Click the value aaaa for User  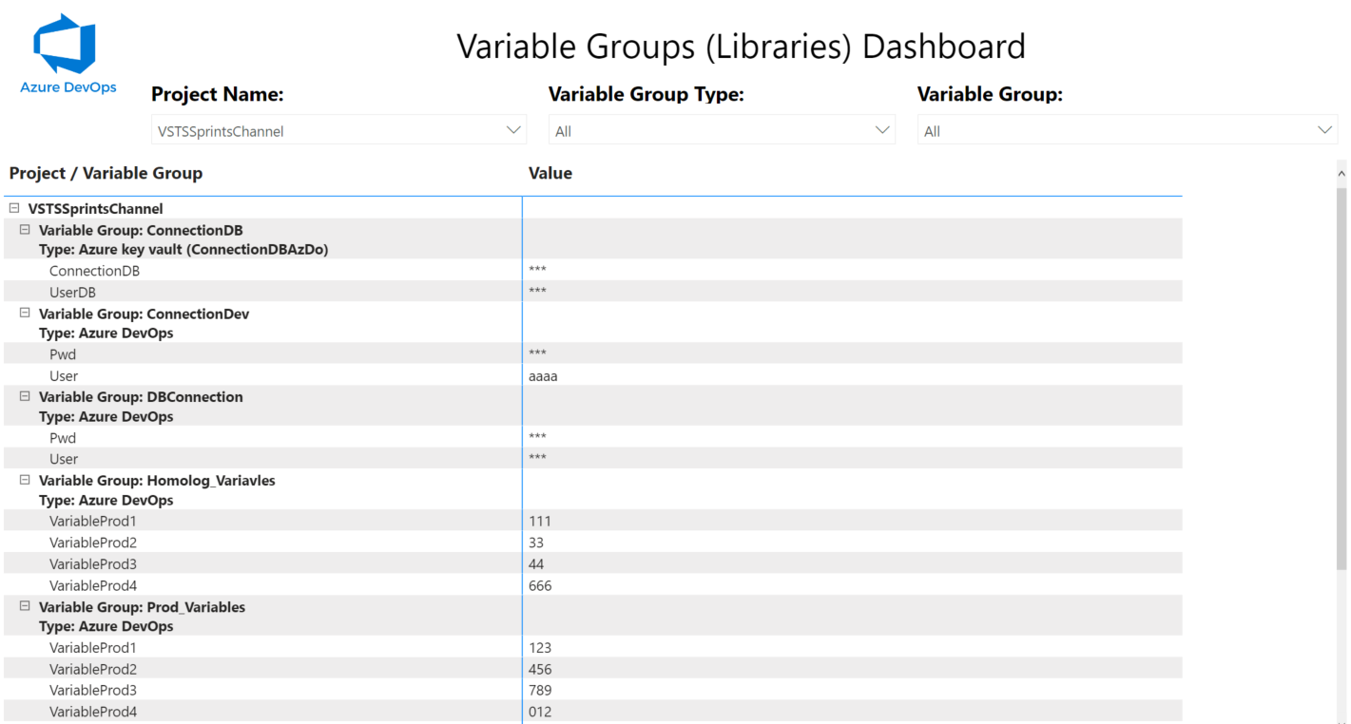pyautogui.click(x=543, y=376)
